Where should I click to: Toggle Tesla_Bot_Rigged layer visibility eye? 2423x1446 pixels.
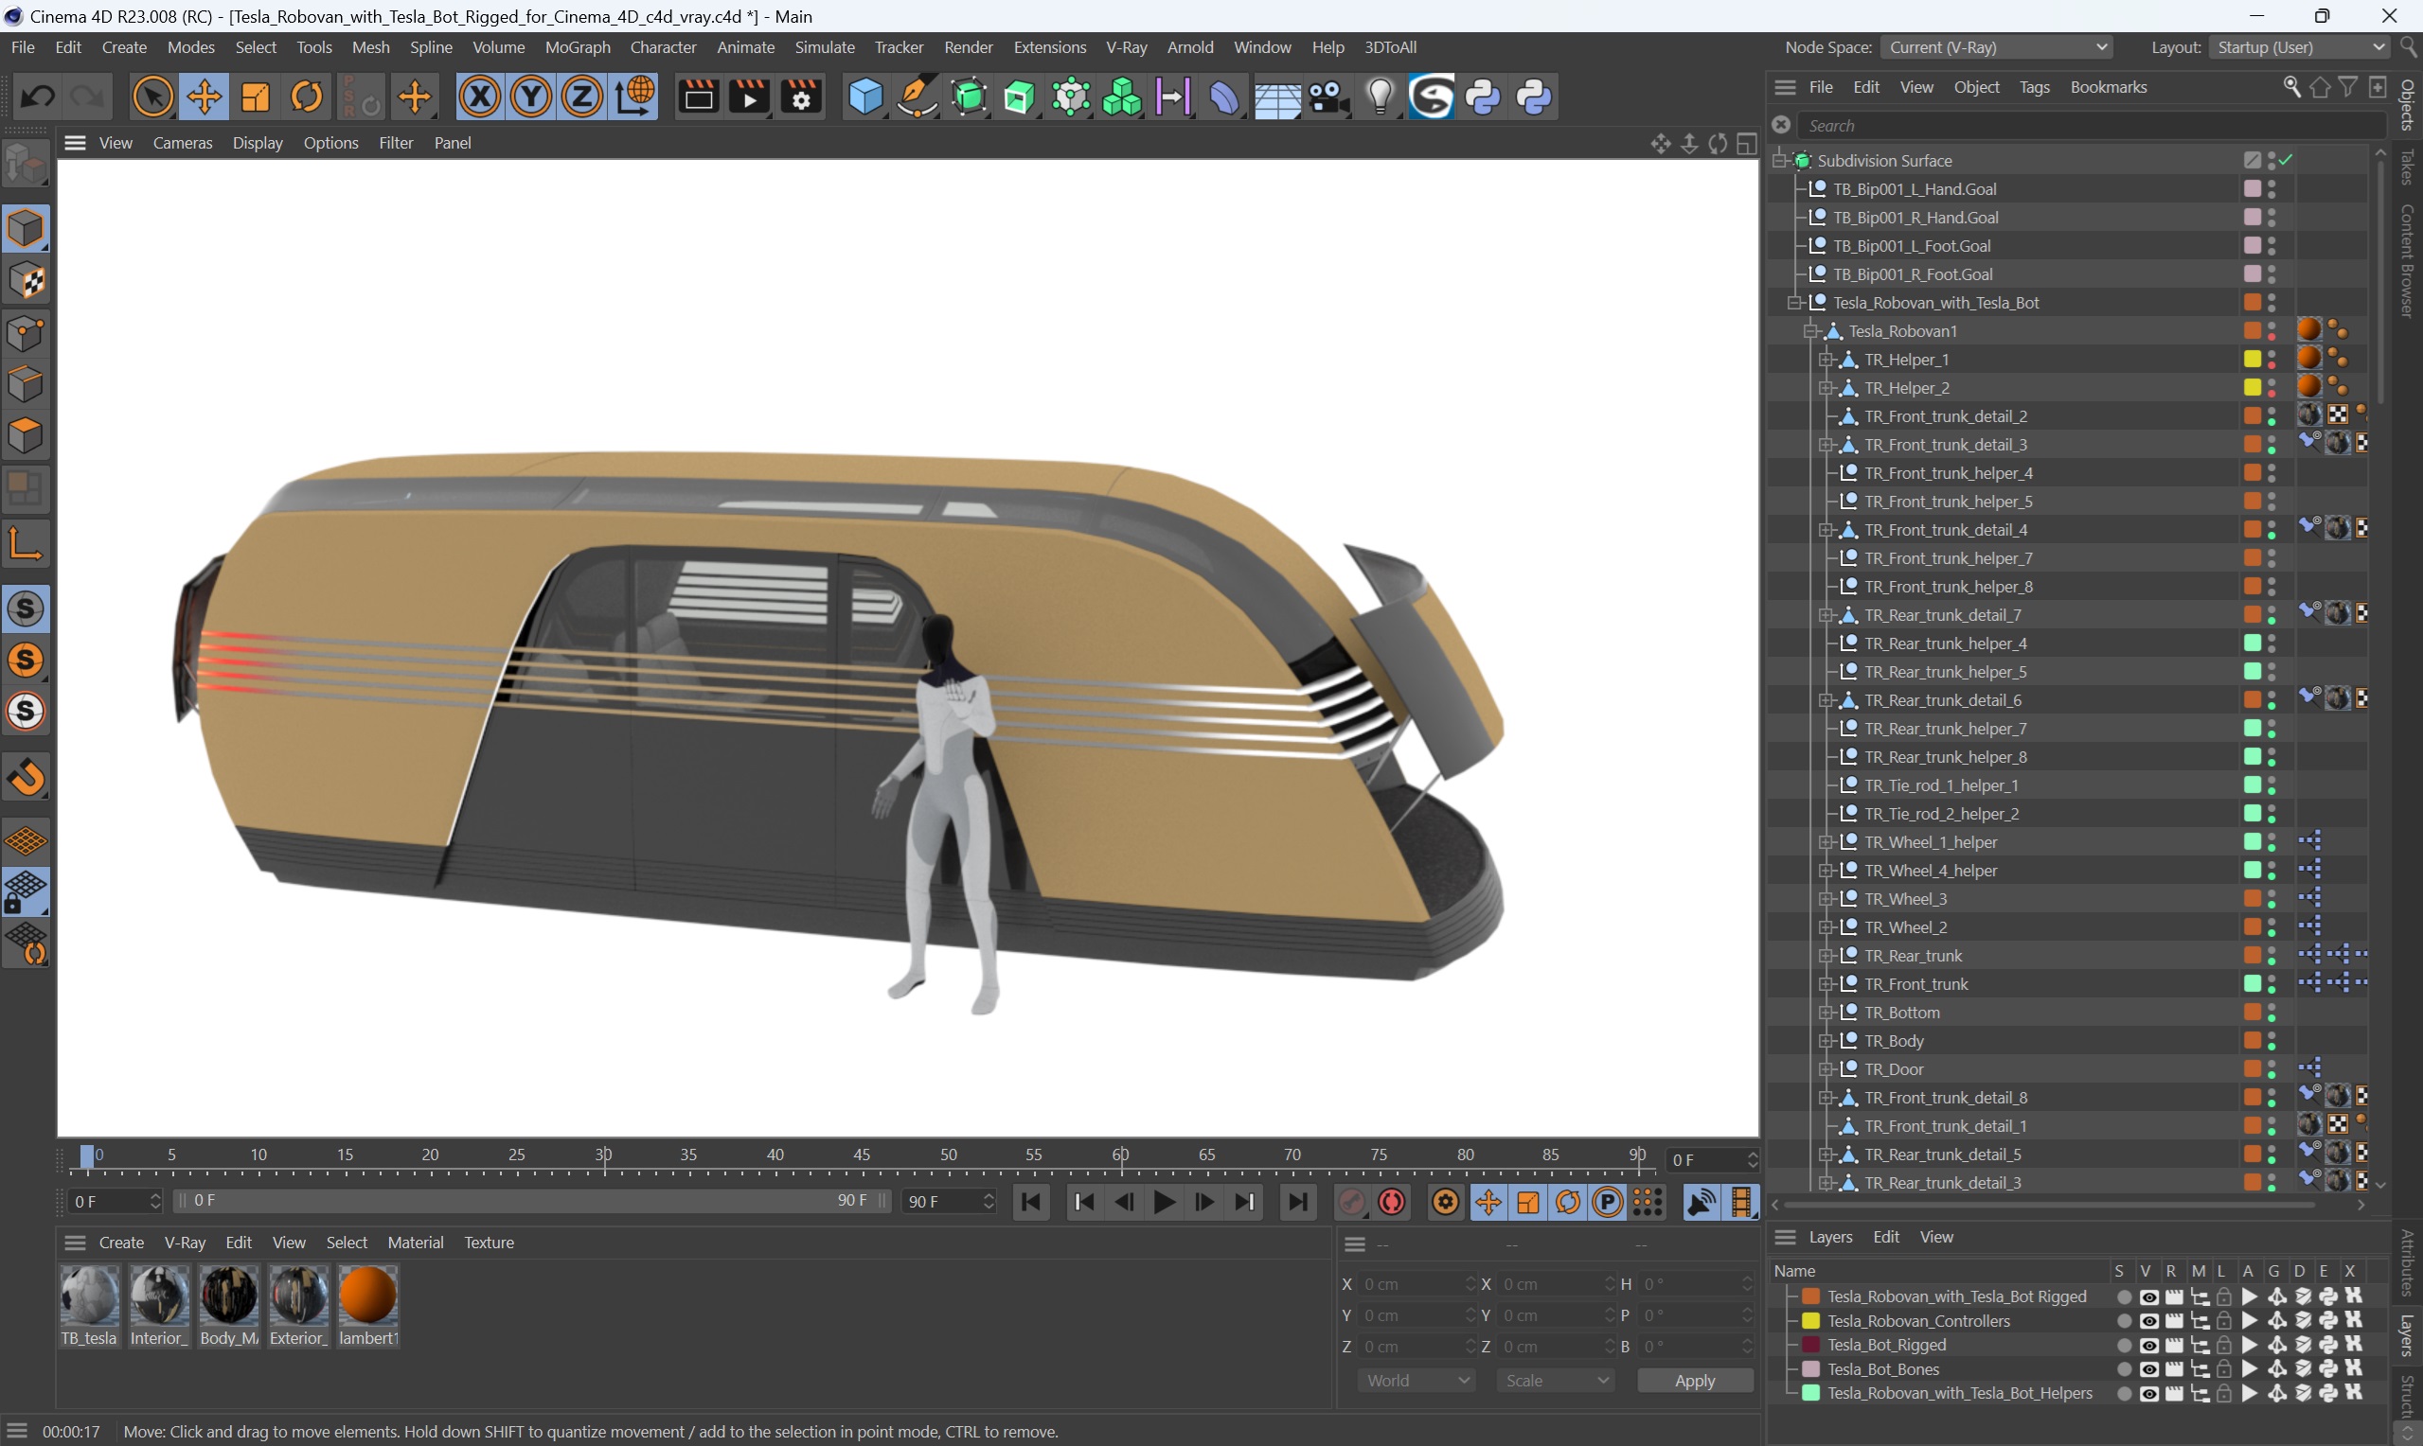(x=2149, y=1346)
